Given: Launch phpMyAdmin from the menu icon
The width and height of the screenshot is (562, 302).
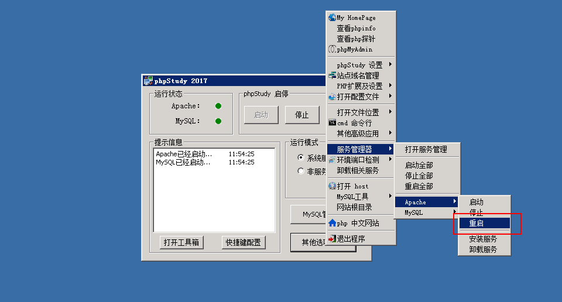Looking at the screenshot, I should 332,49.
